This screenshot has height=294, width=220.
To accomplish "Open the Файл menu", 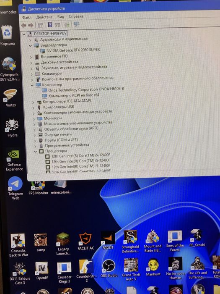I will click(x=27, y=18).
